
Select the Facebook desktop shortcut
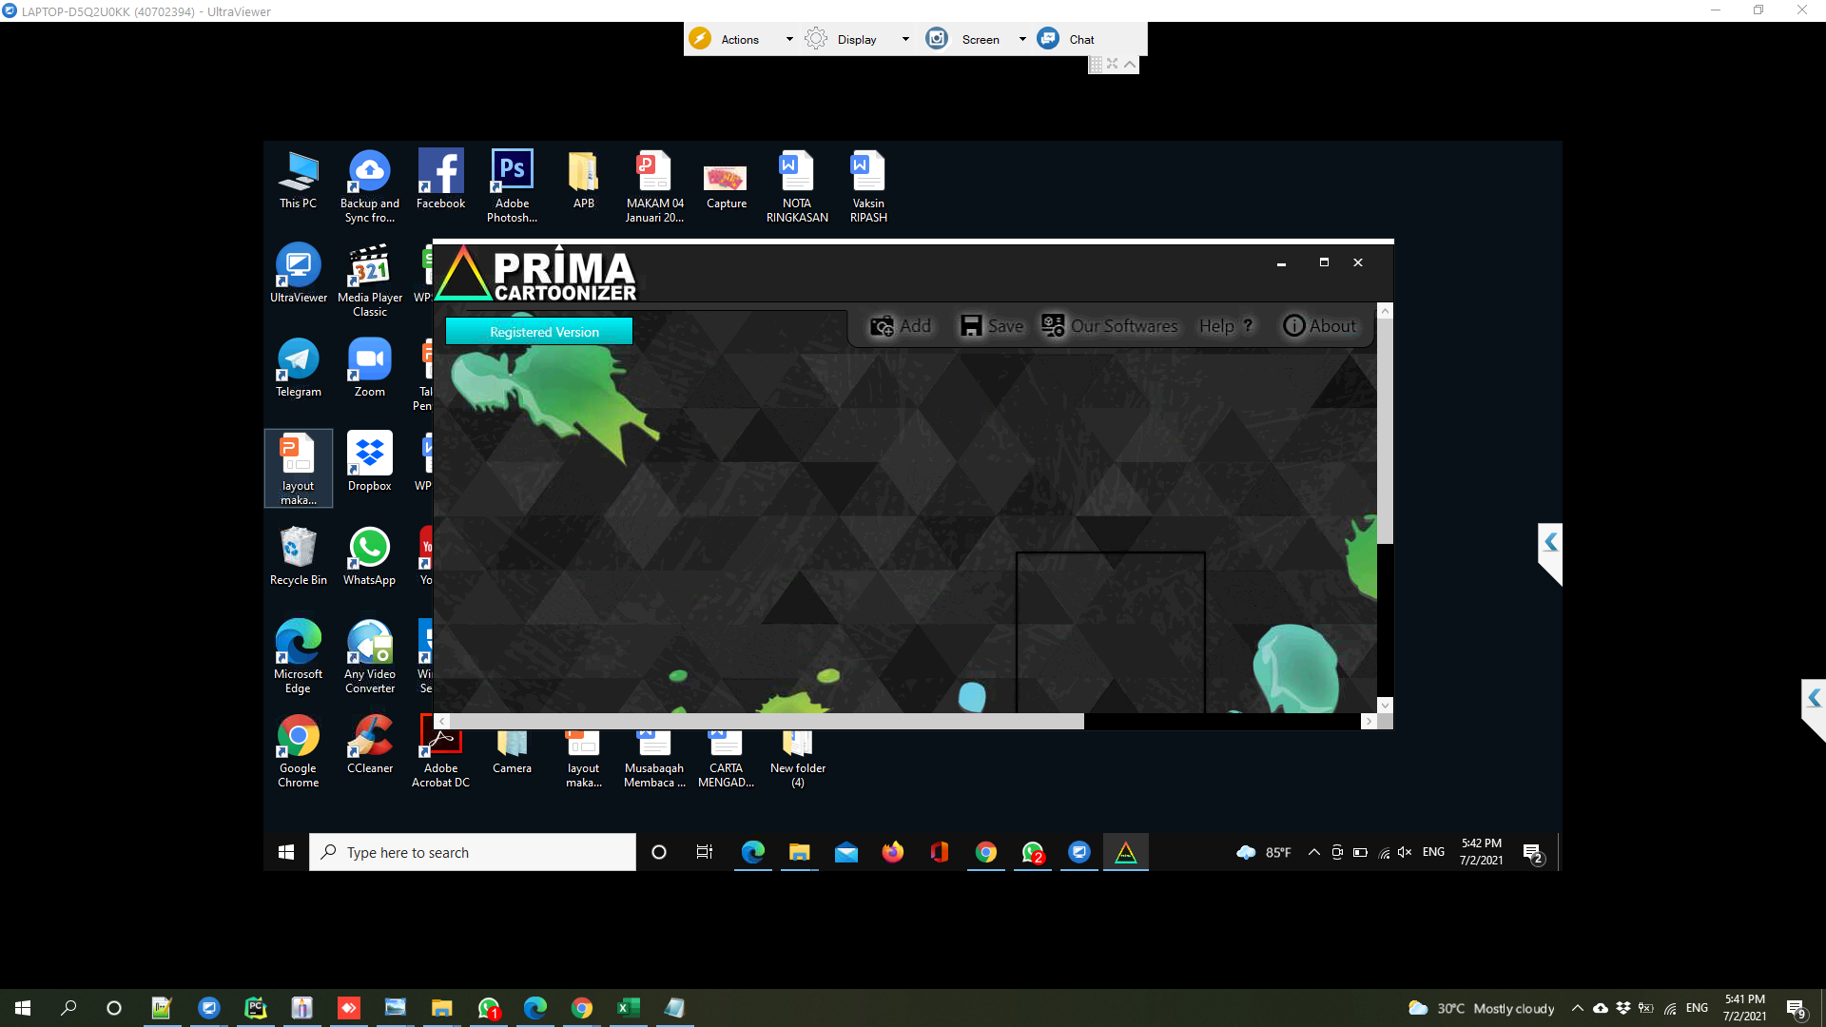pyautogui.click(x=440, y=179)
